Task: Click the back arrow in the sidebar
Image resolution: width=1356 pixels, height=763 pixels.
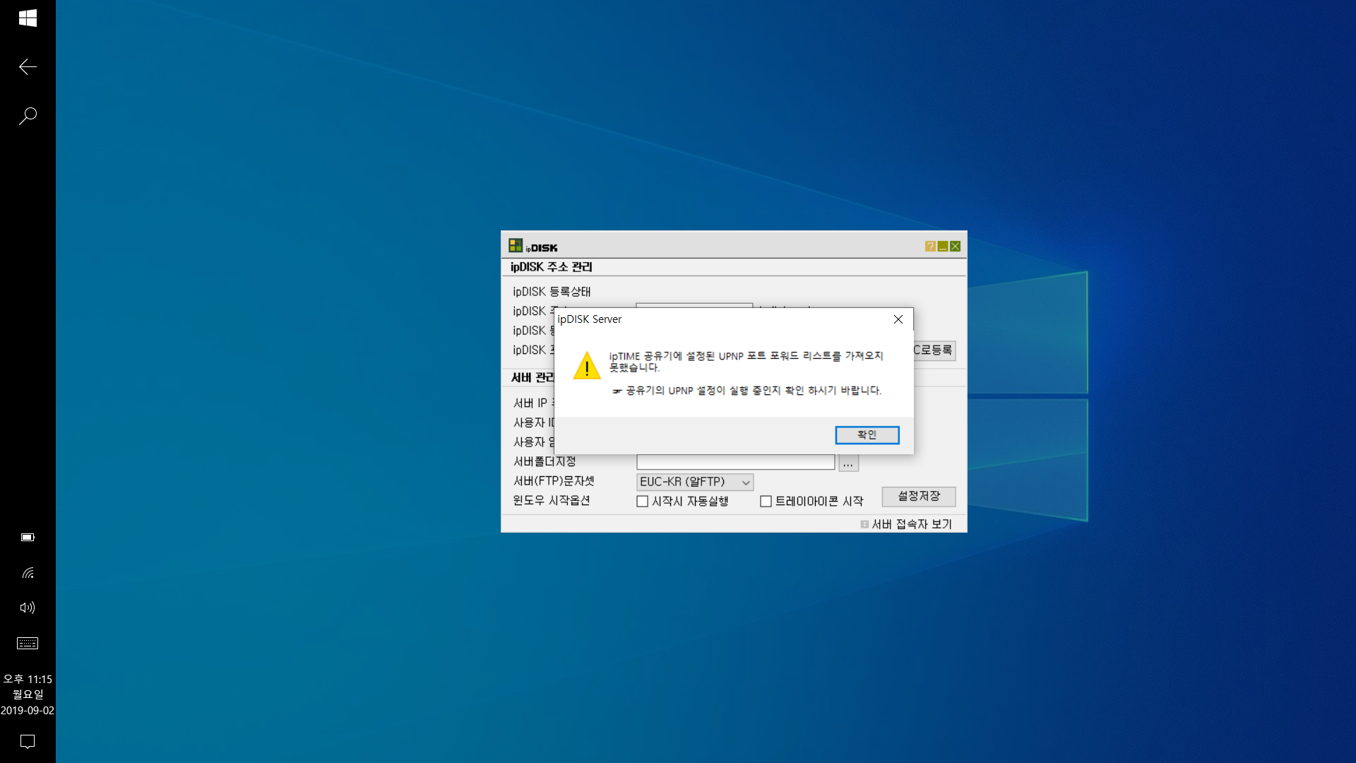Action: [28, 67]
